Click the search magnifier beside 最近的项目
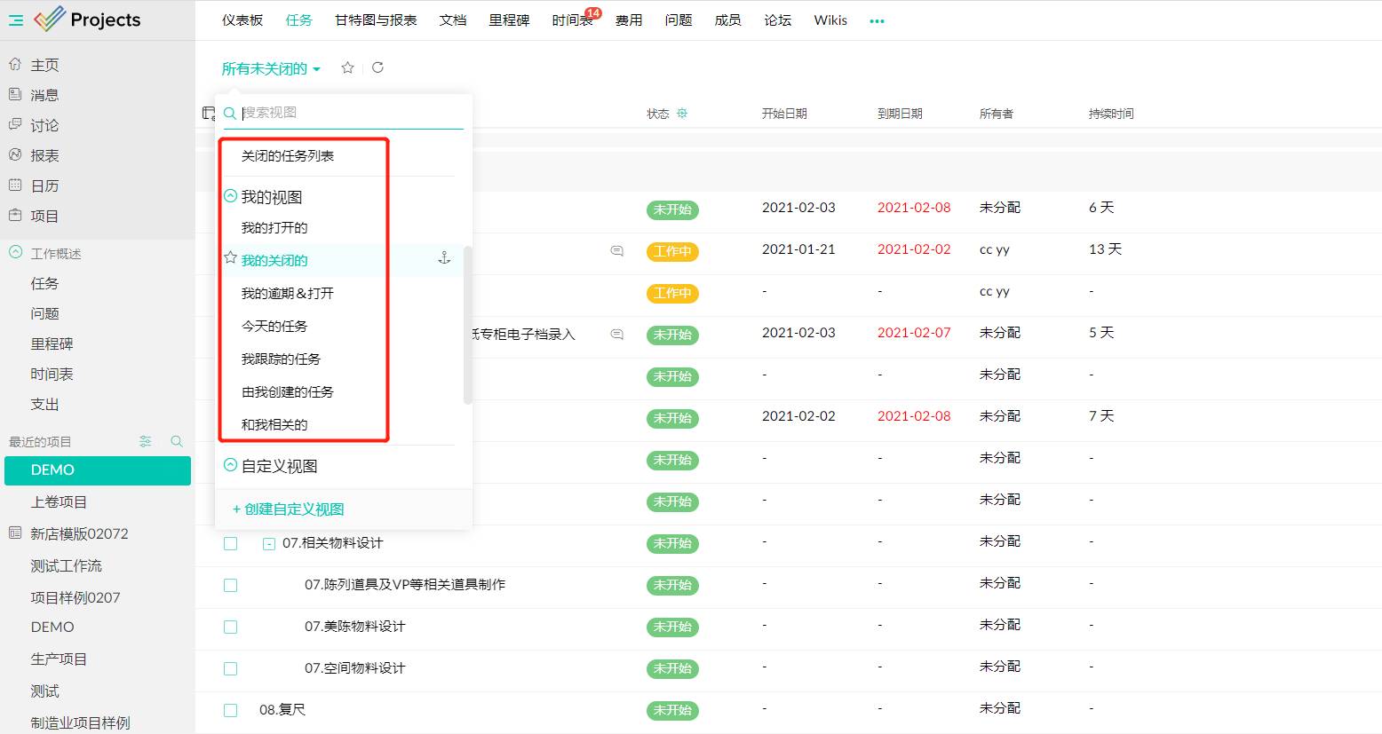1382x734 pixels. pyautogui.click(x=177, y=440)
